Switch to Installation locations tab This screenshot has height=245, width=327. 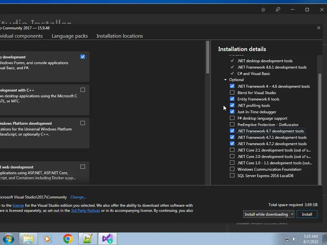(x=120, y=36)
